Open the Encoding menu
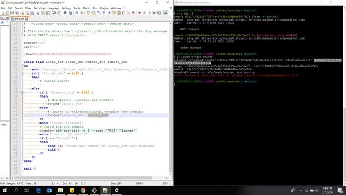 39,8
